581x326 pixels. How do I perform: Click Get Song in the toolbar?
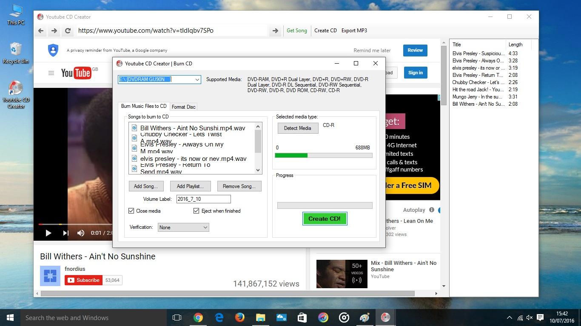point(297,31)
